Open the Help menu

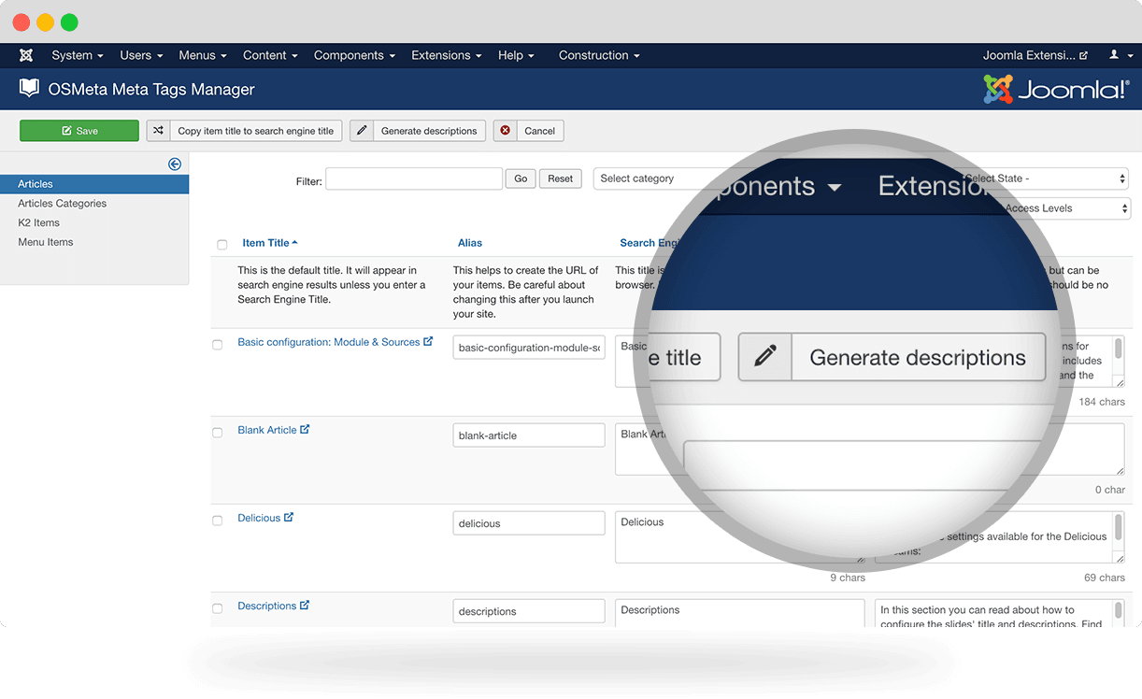(516, 55)
